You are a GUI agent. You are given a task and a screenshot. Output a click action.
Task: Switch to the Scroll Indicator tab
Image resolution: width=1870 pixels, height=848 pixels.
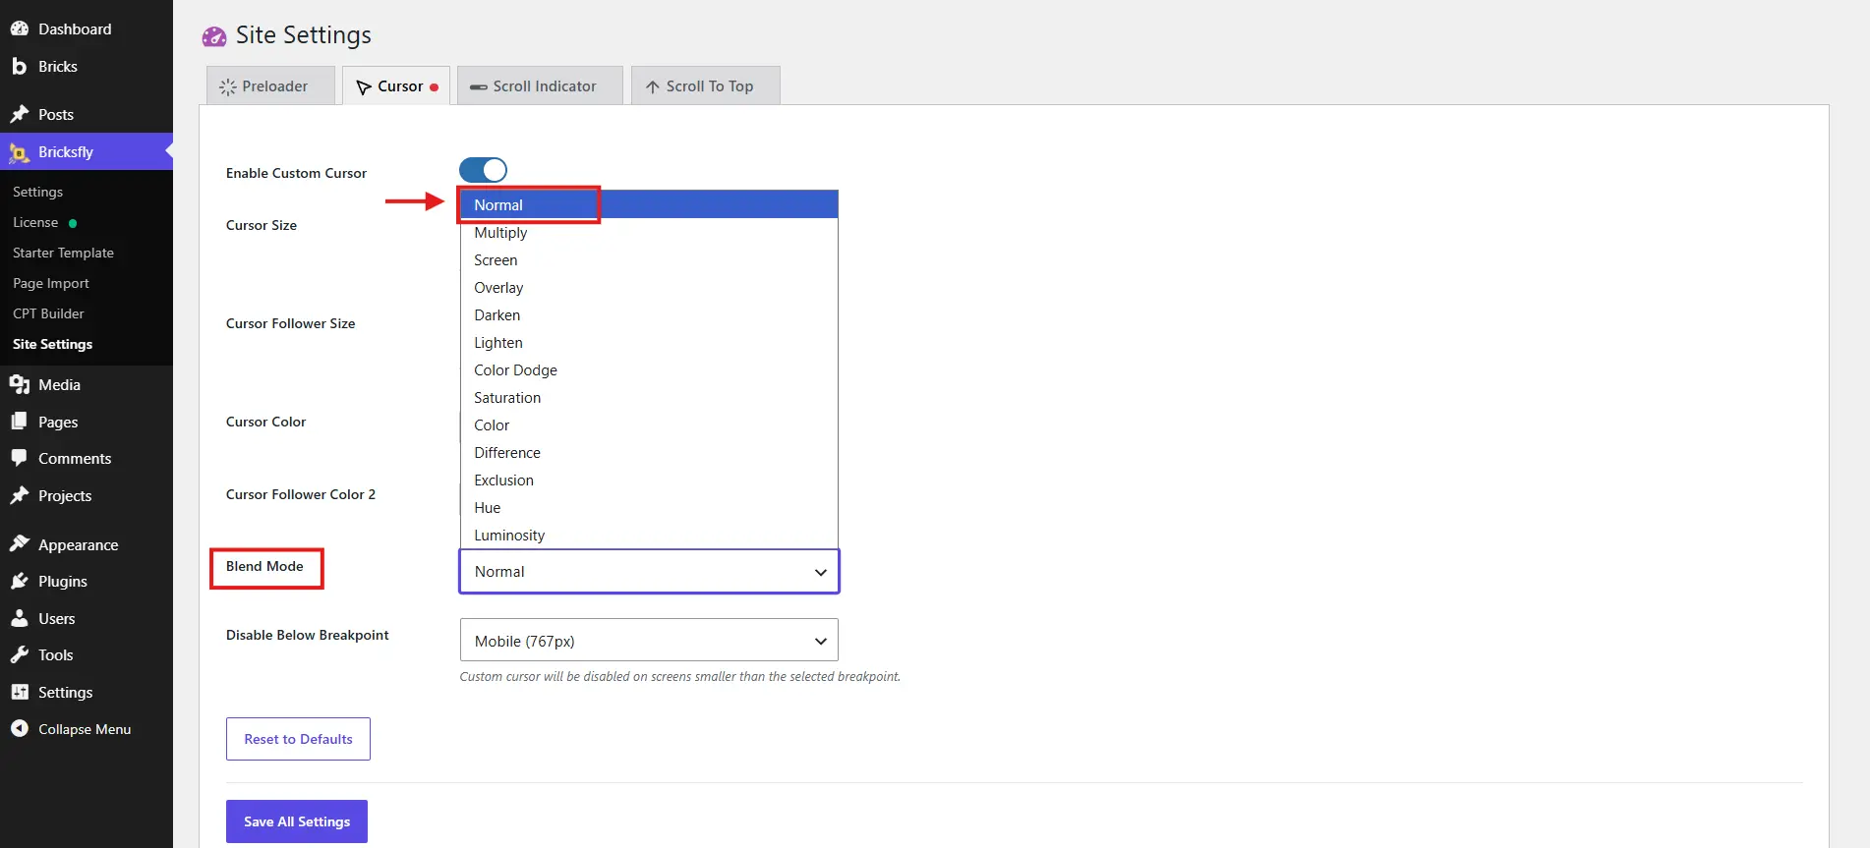tap(540, 85)
